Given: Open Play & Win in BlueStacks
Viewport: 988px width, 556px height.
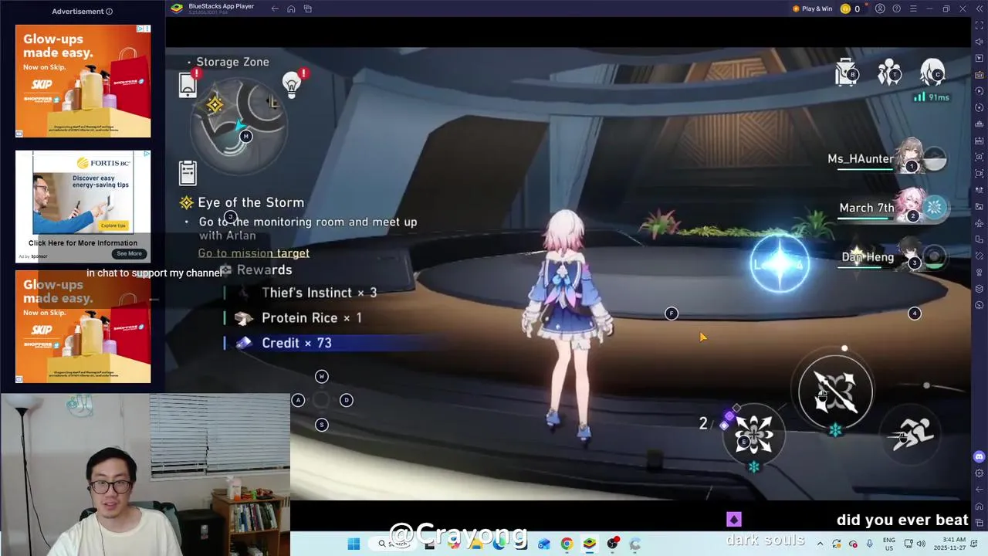Looking at the screenshot, I should tap(812, 8).
